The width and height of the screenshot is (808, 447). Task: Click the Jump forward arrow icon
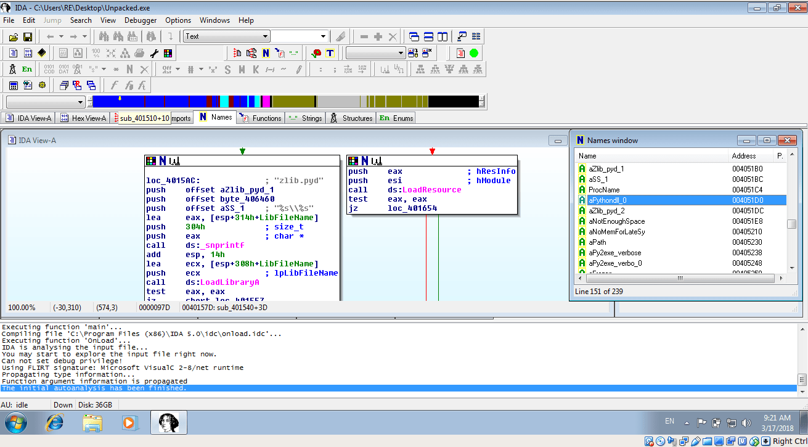tap(73, 37)
